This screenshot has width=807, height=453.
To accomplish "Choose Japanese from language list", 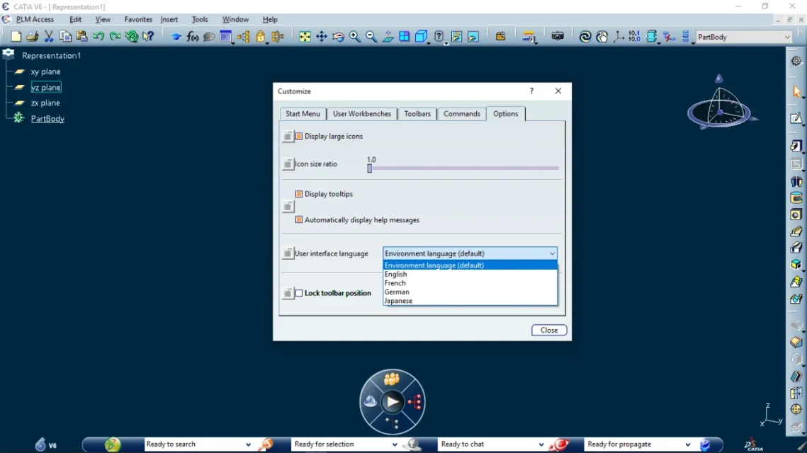I will pos(470,301).
